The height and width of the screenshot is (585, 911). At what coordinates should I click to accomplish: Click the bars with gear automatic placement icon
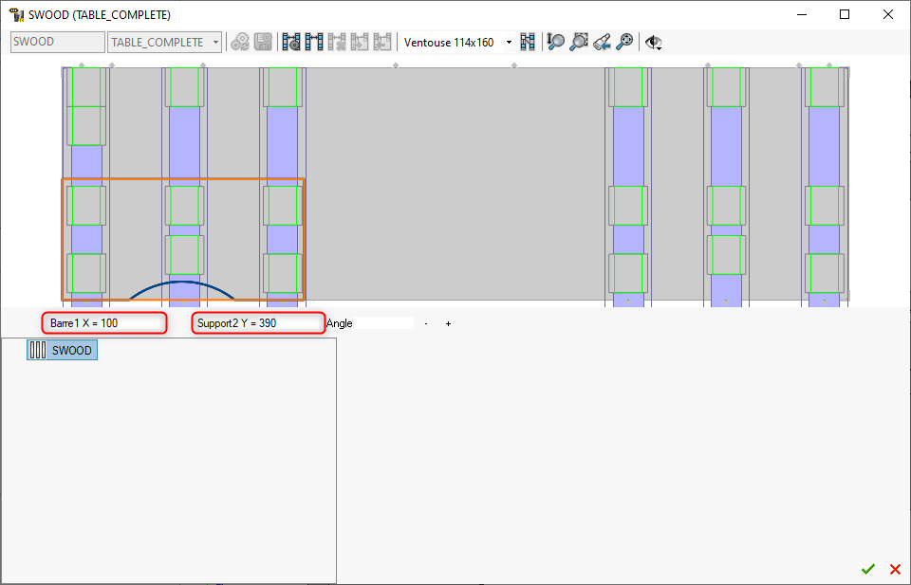coord(291,42)
